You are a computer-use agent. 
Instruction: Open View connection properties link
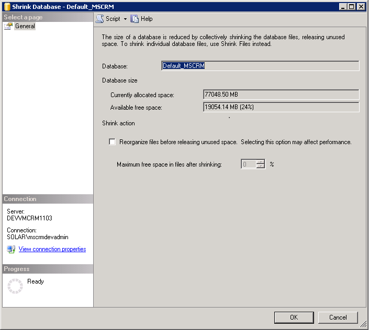click(52, 249)
